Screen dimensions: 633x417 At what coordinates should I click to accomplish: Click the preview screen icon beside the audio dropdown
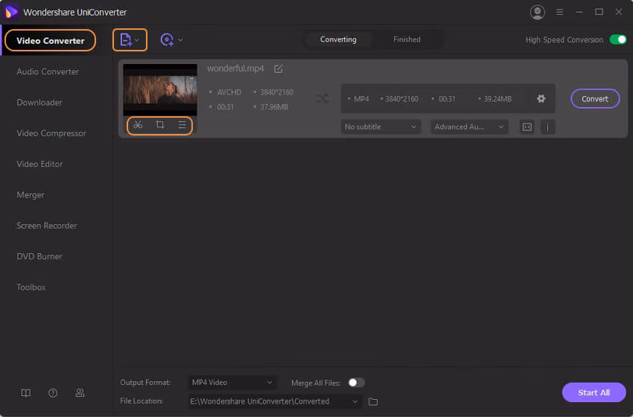click(x=527, y=127)
